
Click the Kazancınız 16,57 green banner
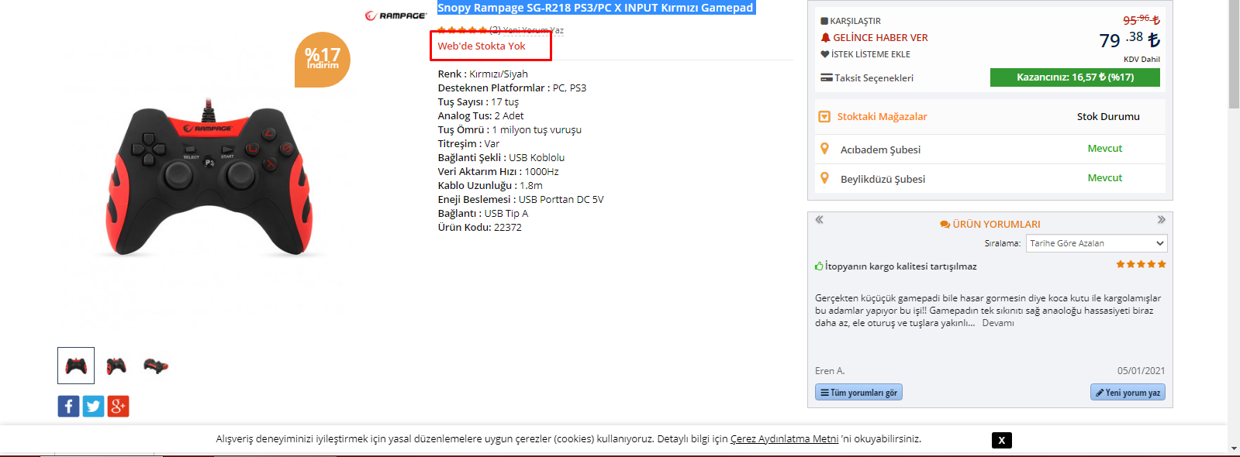tap(1075, 77)
